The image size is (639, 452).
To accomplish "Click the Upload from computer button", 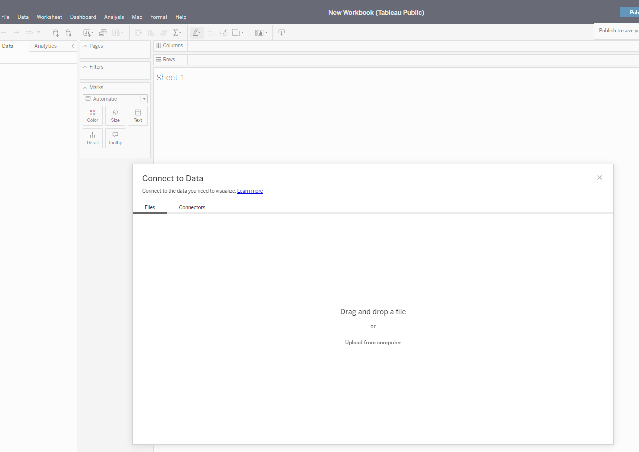I will pyautogui.click(x=373, y=343).
